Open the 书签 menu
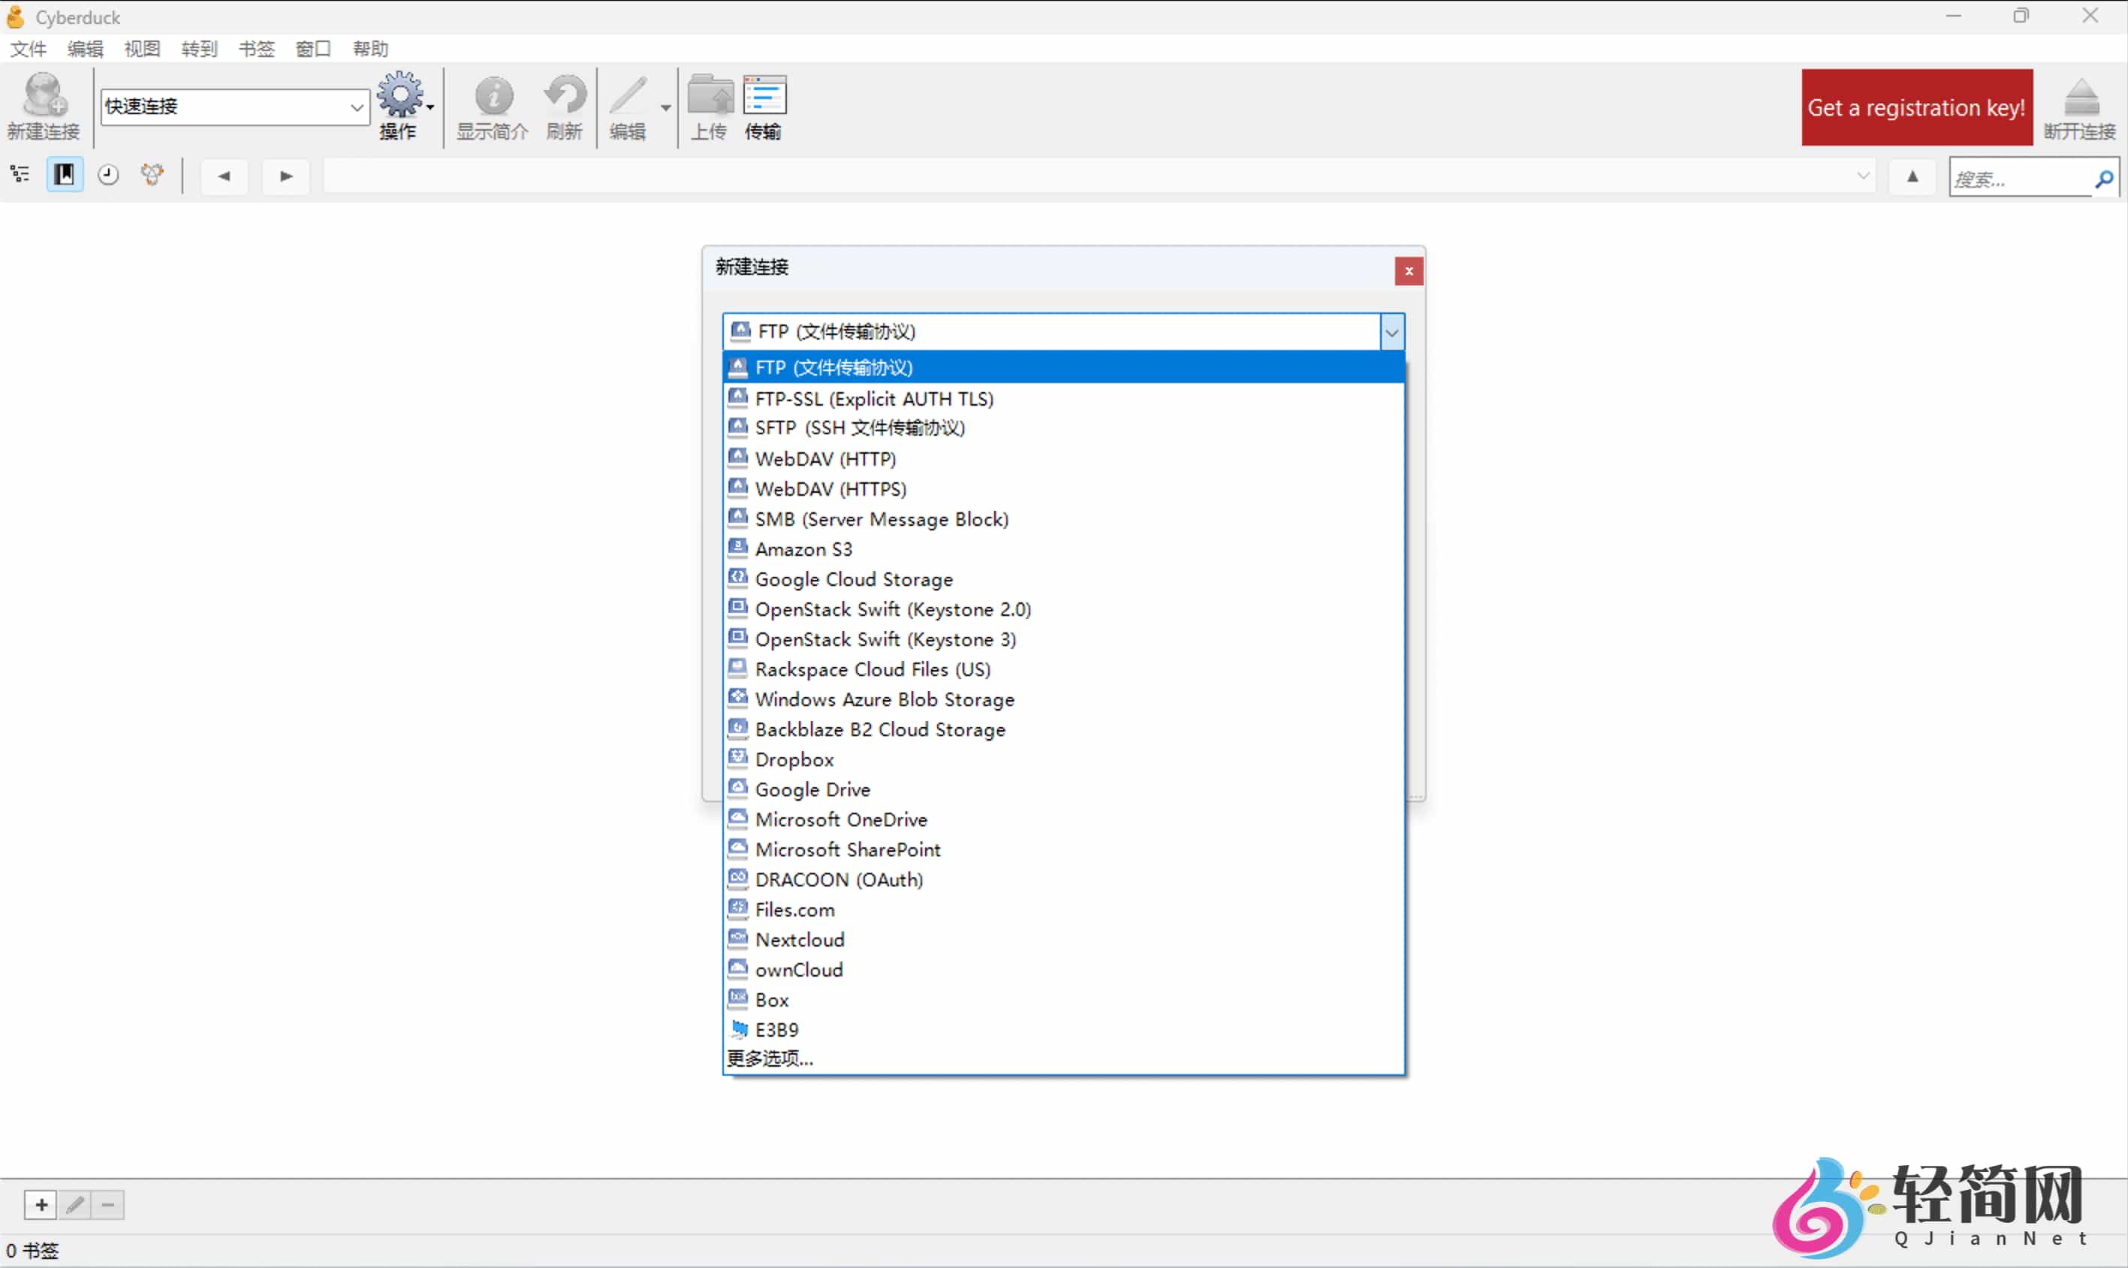Screen dimensions: 2128x1268 tap(255, 49)
